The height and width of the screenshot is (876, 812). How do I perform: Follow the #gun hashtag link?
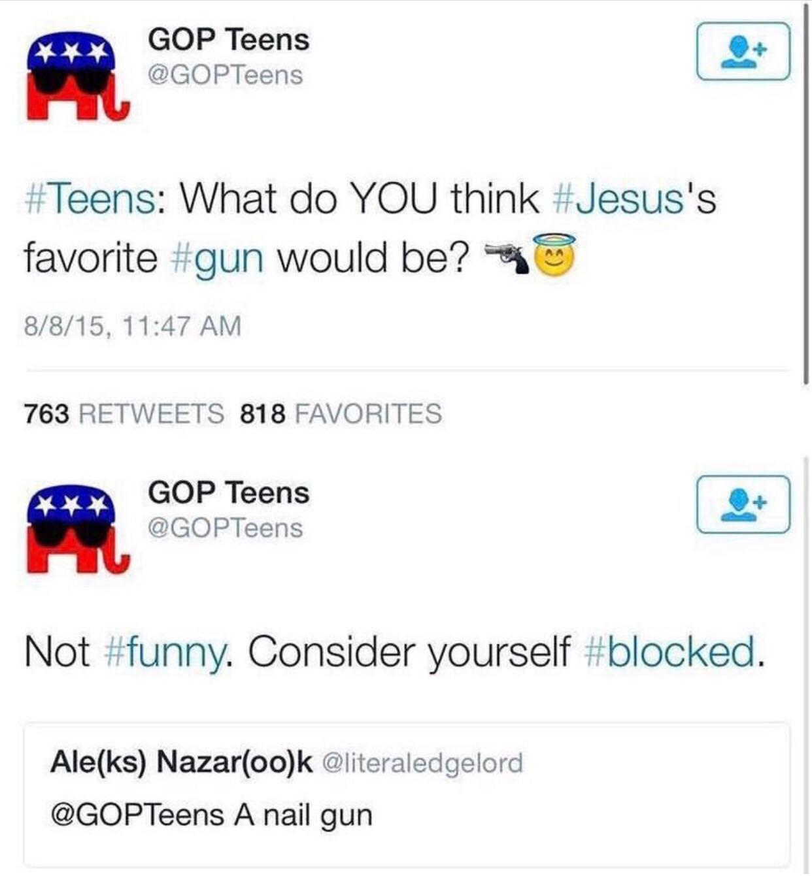click(217, 258)
